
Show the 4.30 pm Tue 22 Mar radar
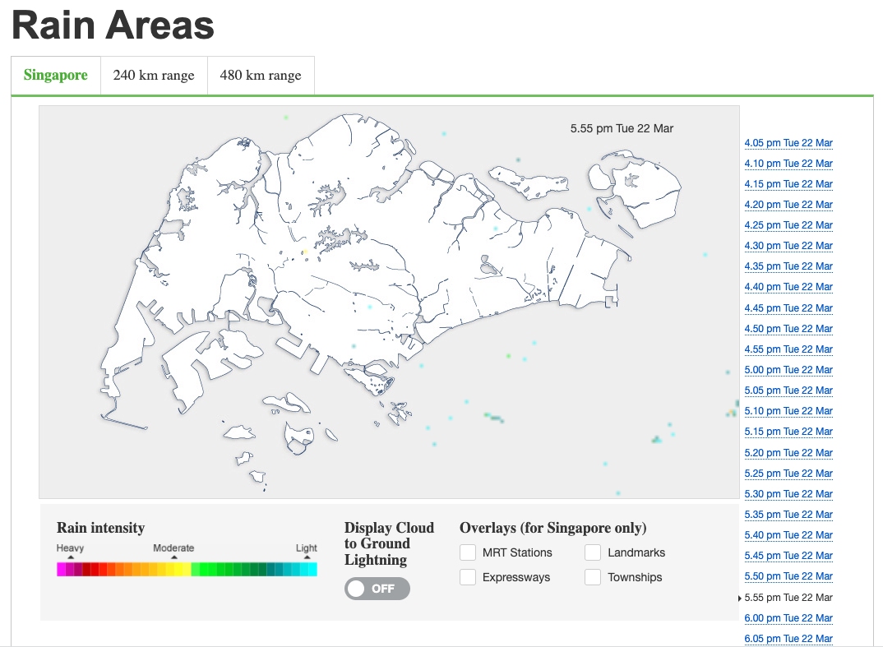pyautogui.click(x=788, y=246)
